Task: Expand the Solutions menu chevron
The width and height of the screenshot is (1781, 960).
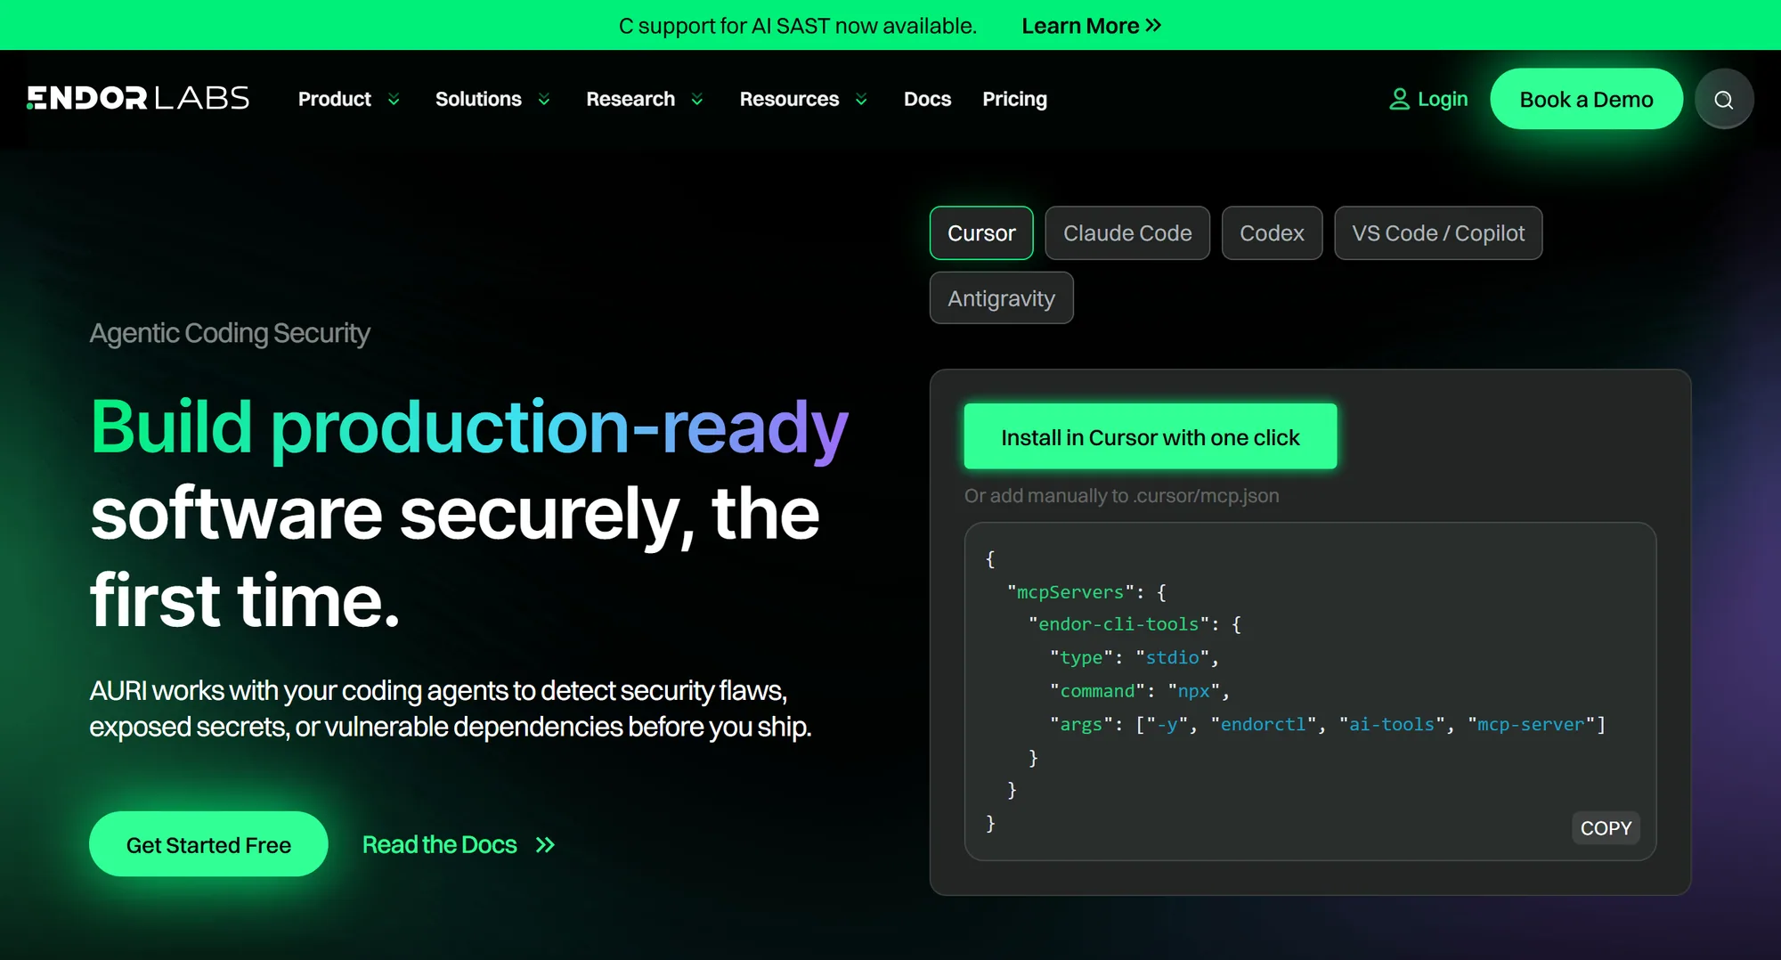Action: [544, 100]
